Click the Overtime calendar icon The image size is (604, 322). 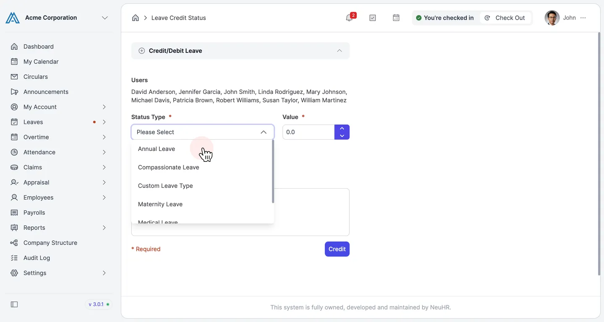click(x=14, y=137)
